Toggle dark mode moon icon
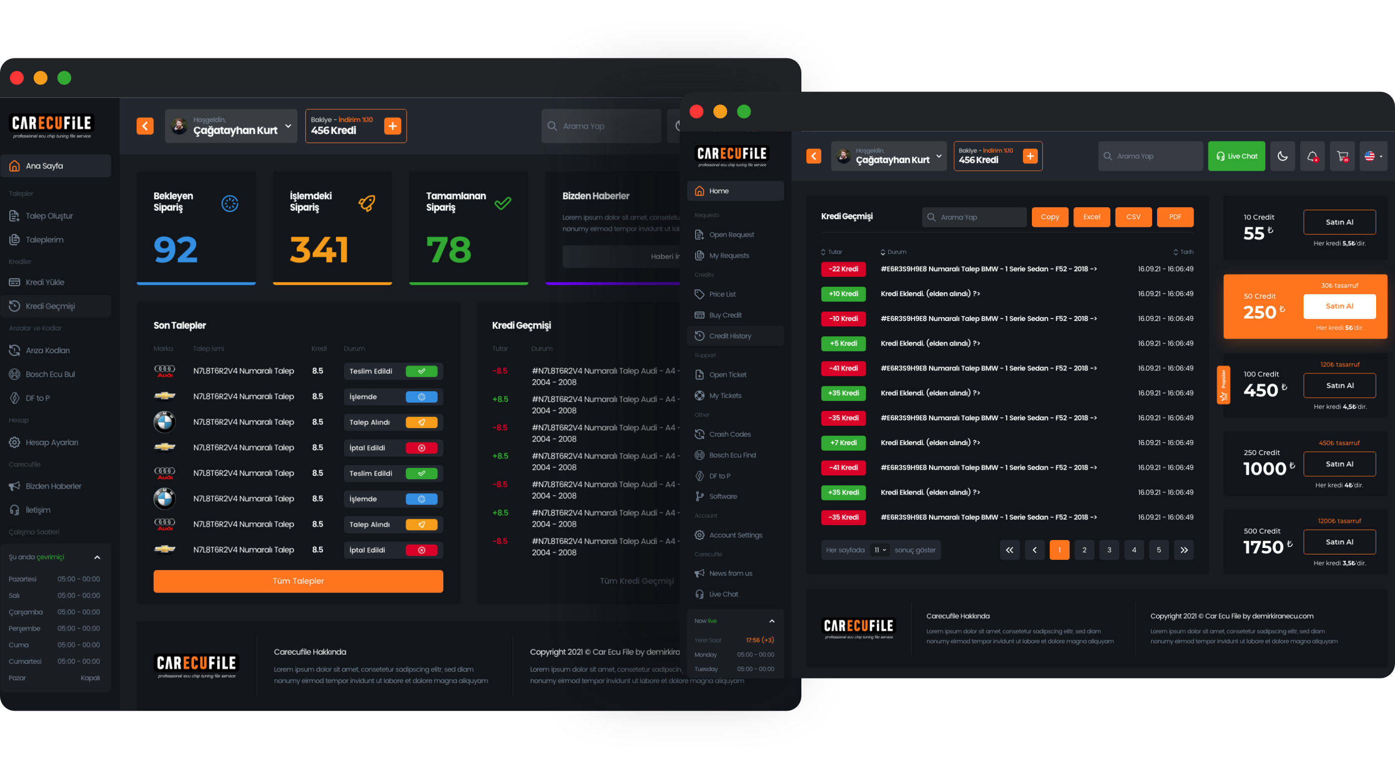Viewport: 1395px width, 770px height. click(x=1282, y=156)
